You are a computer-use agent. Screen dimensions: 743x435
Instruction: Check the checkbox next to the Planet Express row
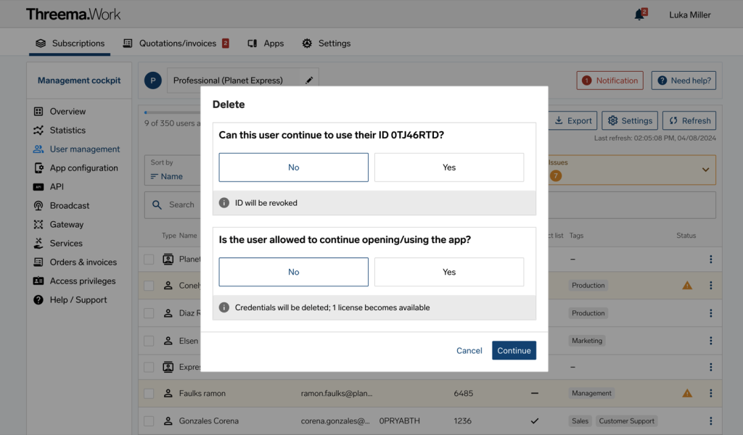pos(149,259)
